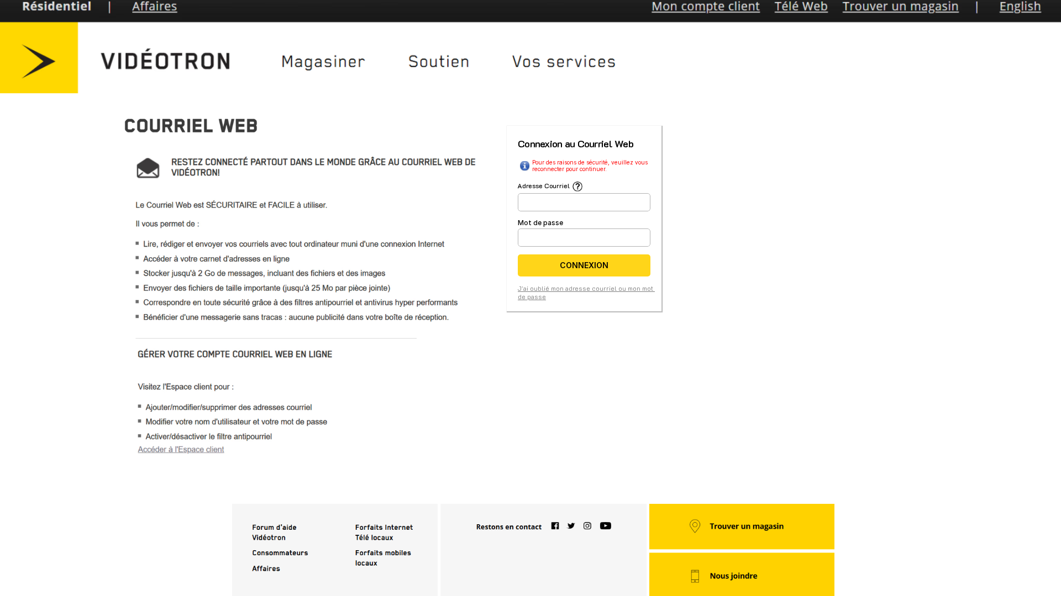
Task: Switch the language to English
Action: tap(1020, 7)
